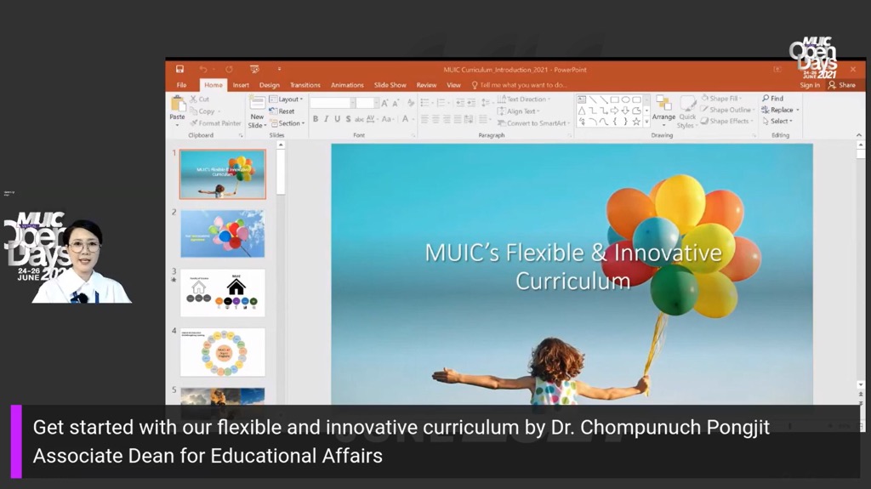Toggle Bold formatting
The height and width of the screenshot is (489, 871).
tap(316, 119)
